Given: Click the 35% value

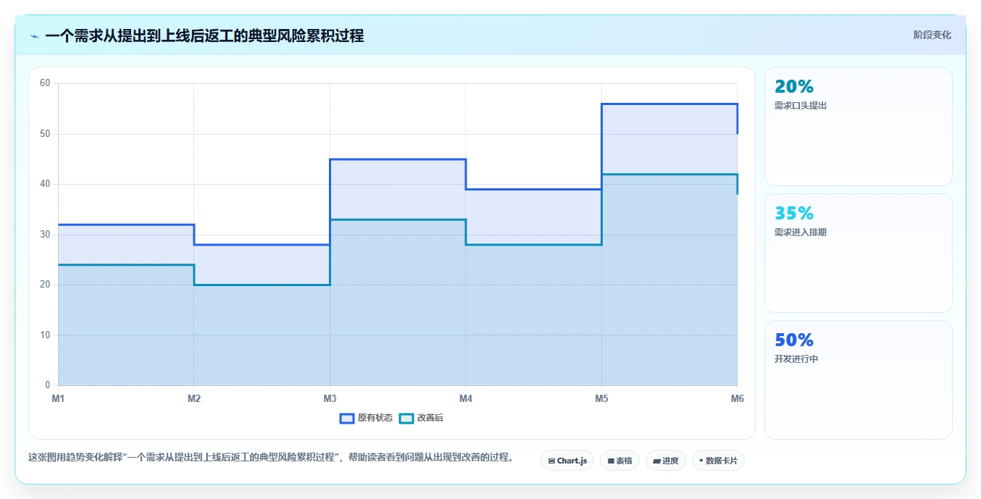Looking at the screenshot, I should (794, 214).
